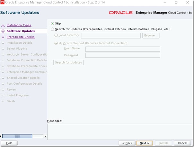The height and width of the screenshot is (147, 194).
Task: Open the Prerequisite Checks step link
Action: [21, 37]
